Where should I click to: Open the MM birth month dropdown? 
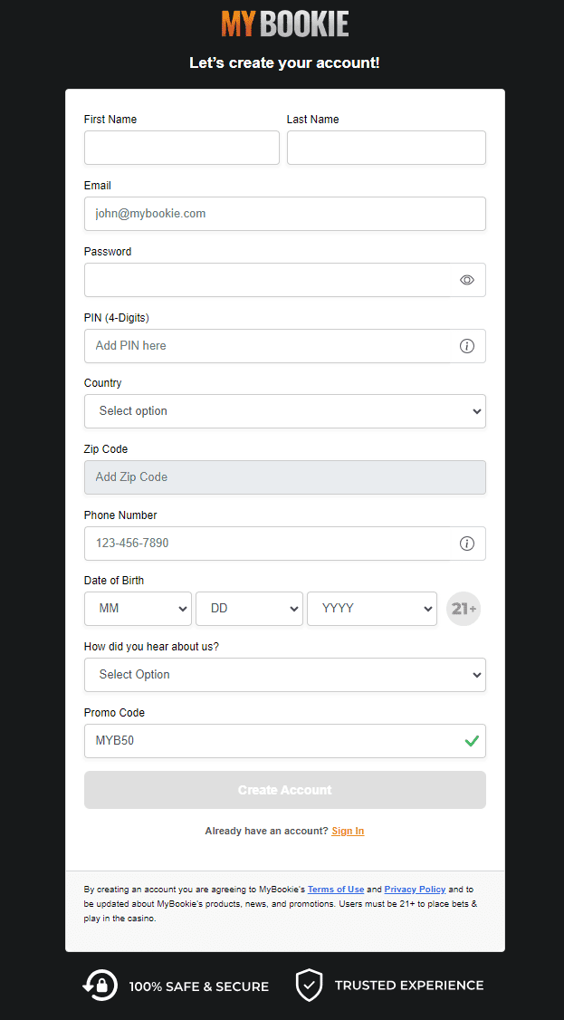coord(138,608)
